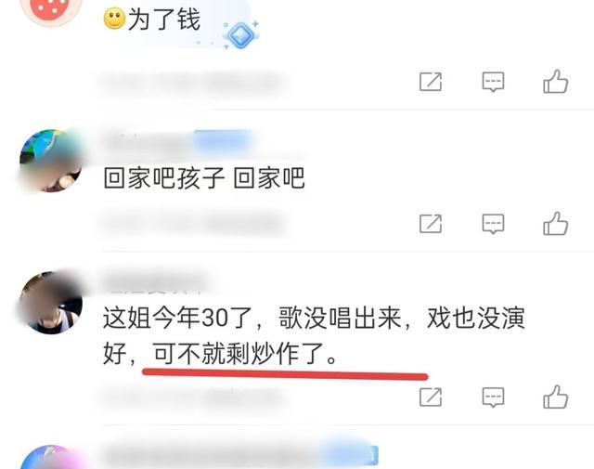
Task: Reply to the '为了钱' comment
Action: coord(493,82)
